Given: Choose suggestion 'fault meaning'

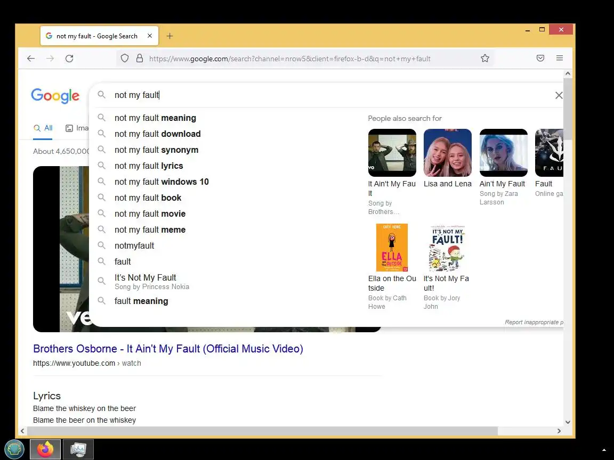Looking at the screenshot, I should pyautogui.click(x=141, y=301).
